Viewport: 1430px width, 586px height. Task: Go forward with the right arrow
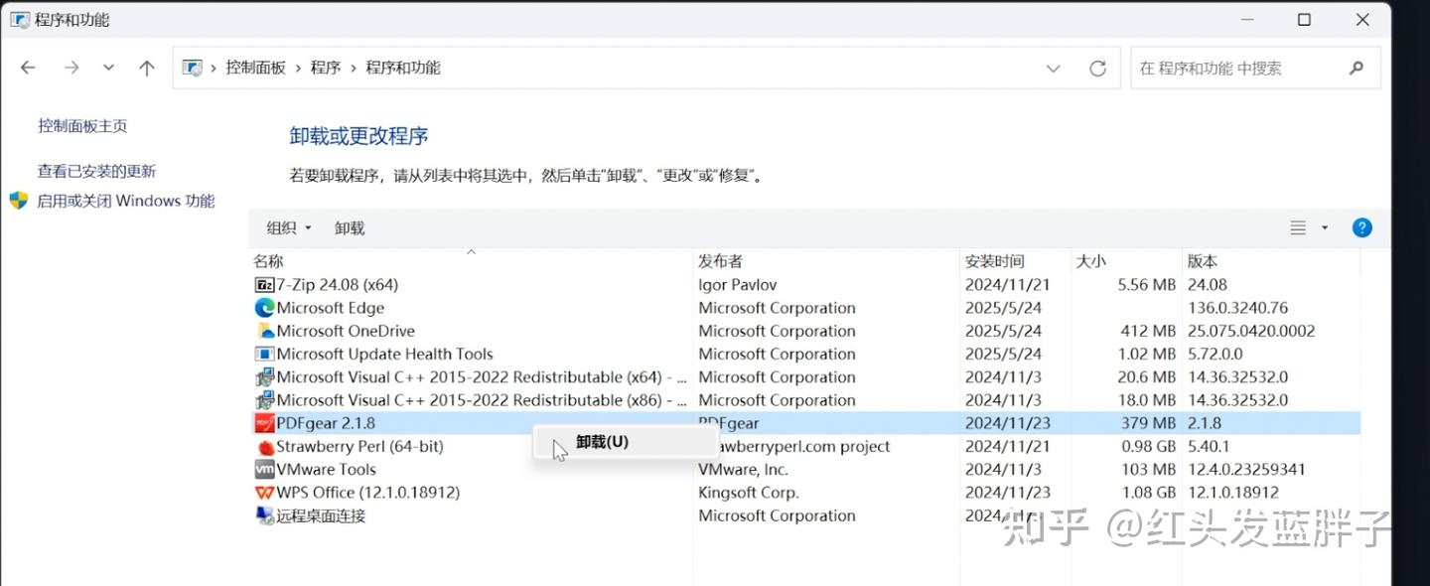coord(71,68)
